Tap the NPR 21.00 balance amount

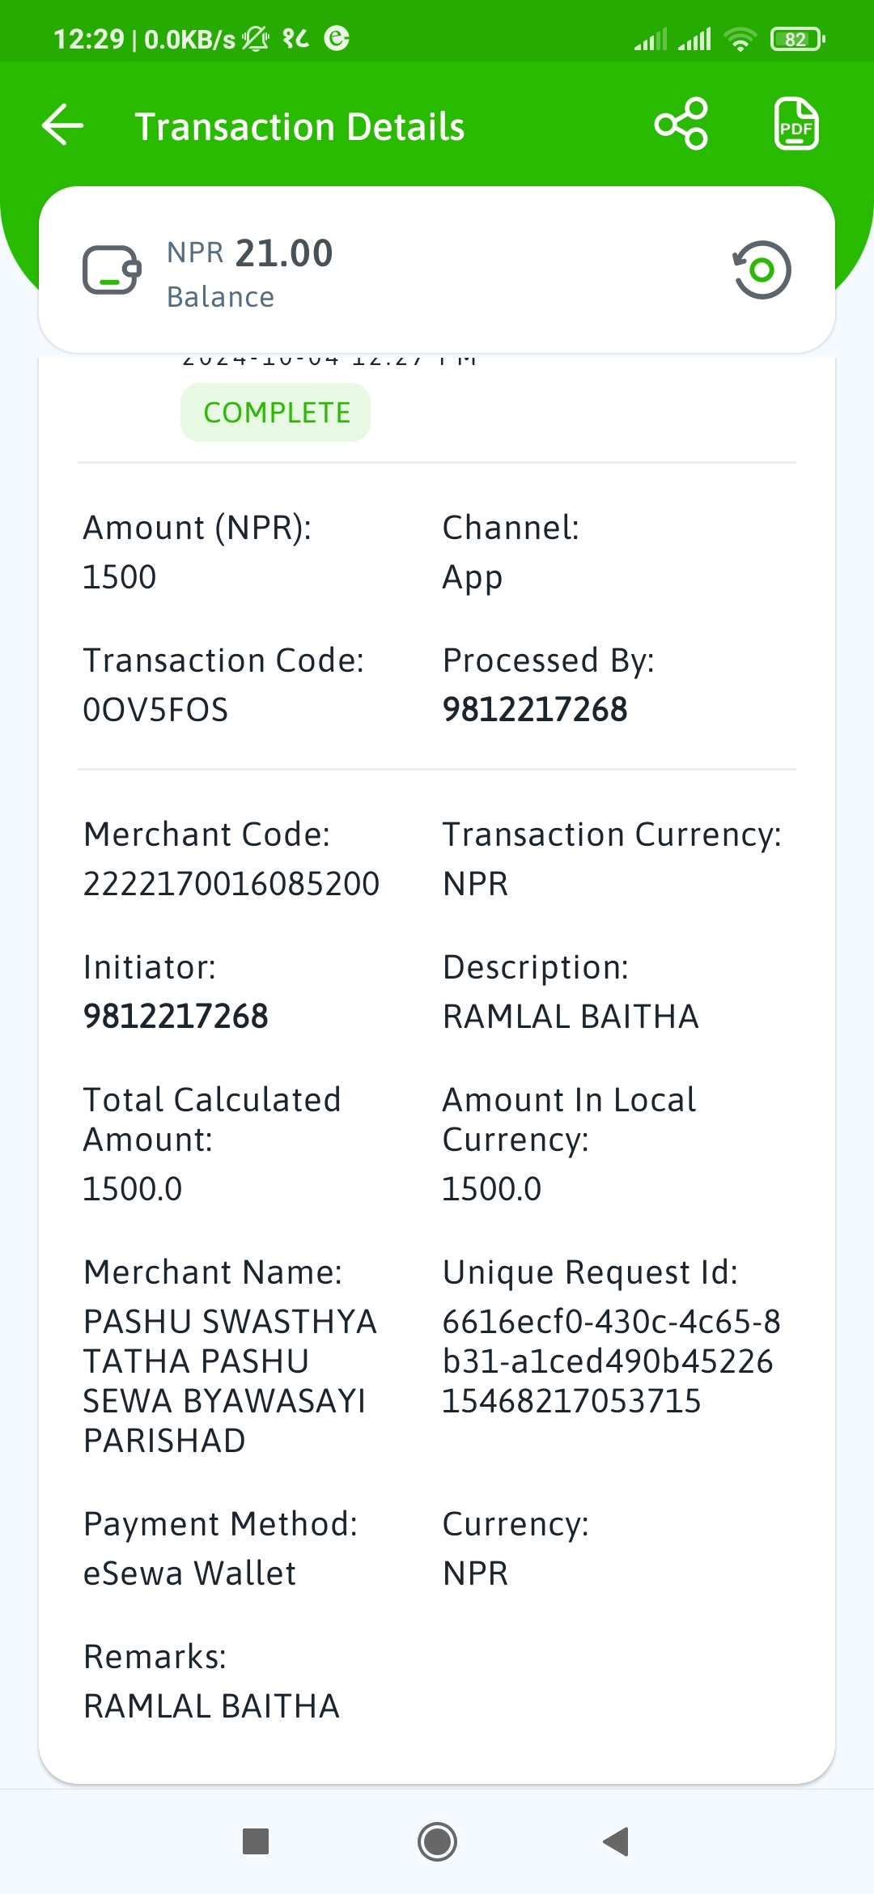(250, 253)
